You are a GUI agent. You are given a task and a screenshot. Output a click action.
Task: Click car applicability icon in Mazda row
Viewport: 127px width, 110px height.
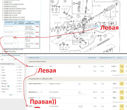79,67
